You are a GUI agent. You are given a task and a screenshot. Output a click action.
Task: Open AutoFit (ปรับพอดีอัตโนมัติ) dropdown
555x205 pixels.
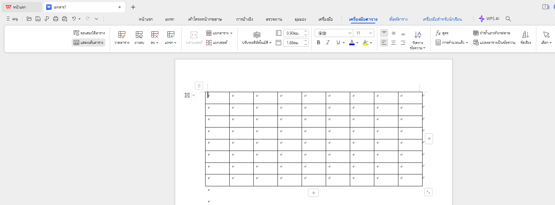pos(257,37)
